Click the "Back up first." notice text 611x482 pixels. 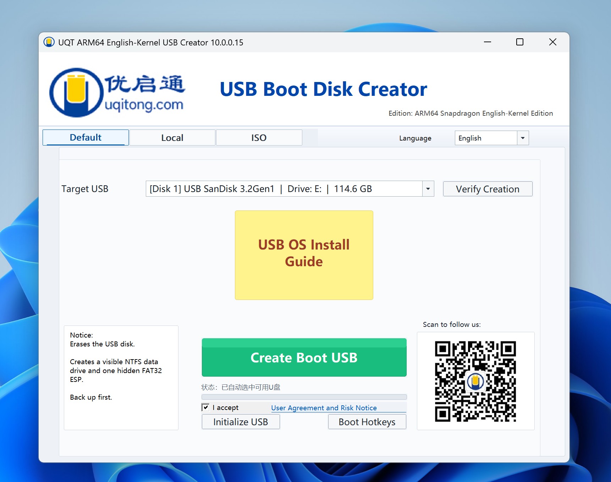(x=91, y=397)
